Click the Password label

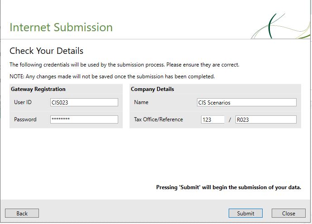pos(25,119)
